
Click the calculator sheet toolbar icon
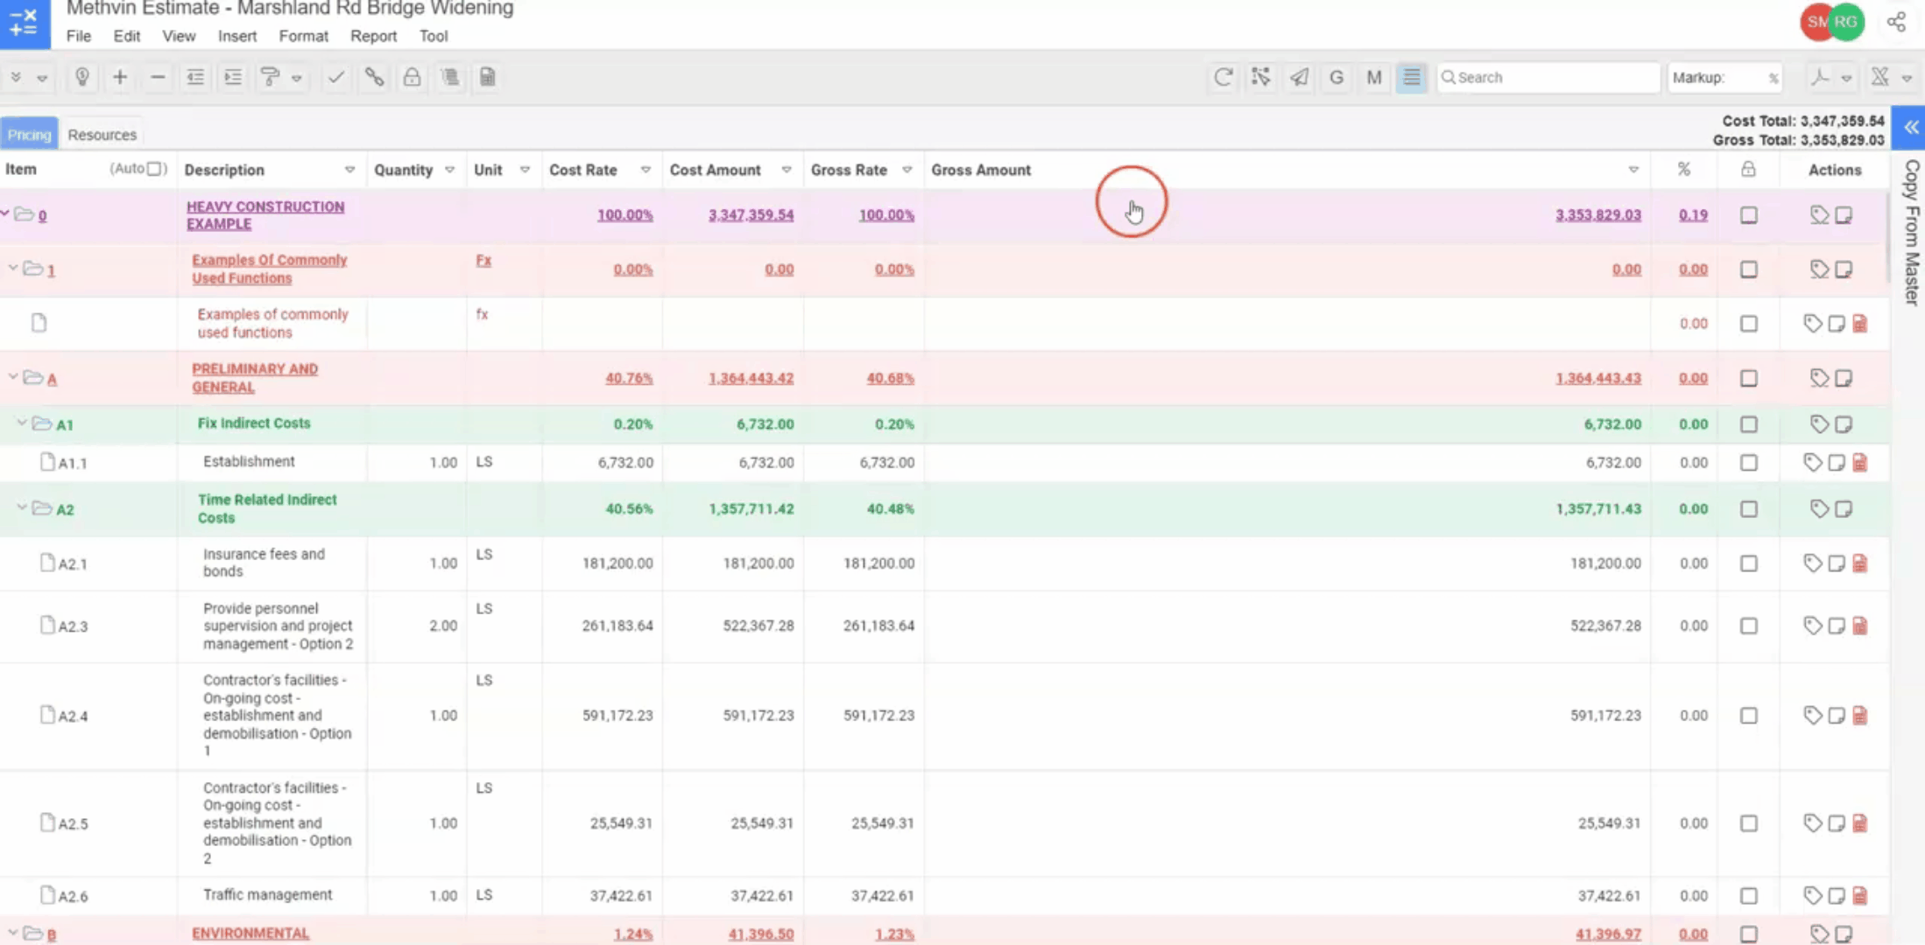pyautogui.click(x=488, y=77)
